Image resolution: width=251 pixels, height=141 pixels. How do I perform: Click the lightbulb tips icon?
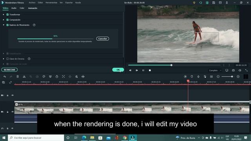pos(194,3)
